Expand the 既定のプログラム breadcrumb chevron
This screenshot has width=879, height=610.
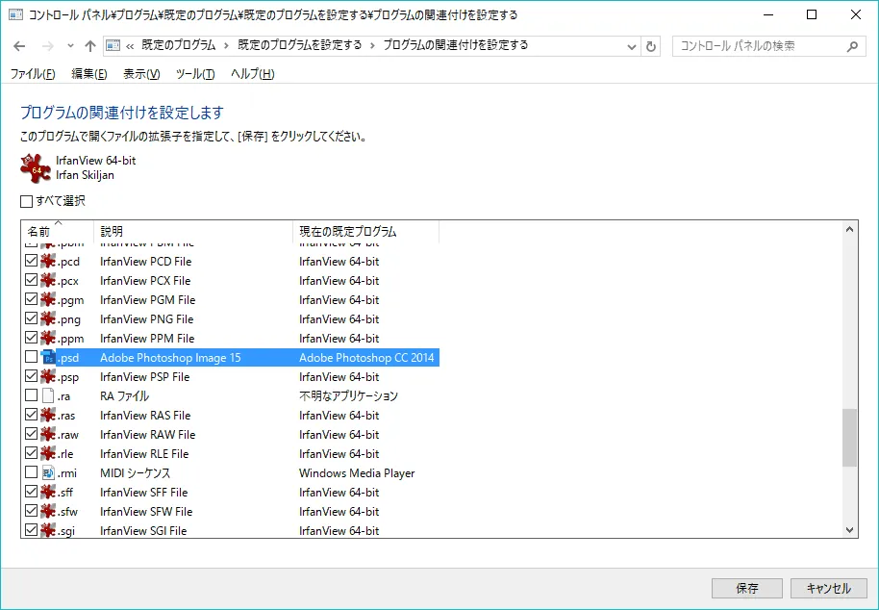(x=226, y=45)
